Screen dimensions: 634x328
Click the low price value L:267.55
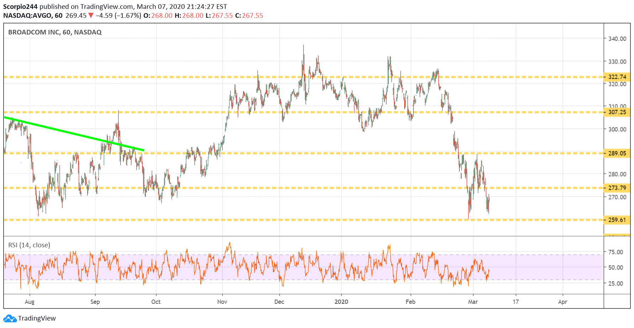tap(219, 16)
